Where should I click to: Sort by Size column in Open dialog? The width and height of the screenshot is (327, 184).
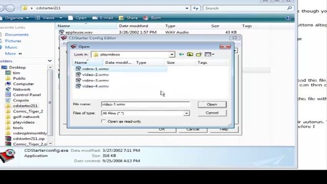click(x=180, y=62)
